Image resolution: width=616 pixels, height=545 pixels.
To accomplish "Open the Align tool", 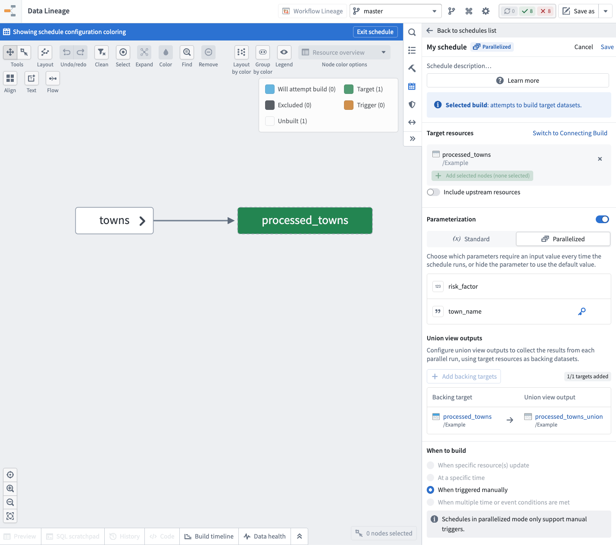I will click(10, 78).
